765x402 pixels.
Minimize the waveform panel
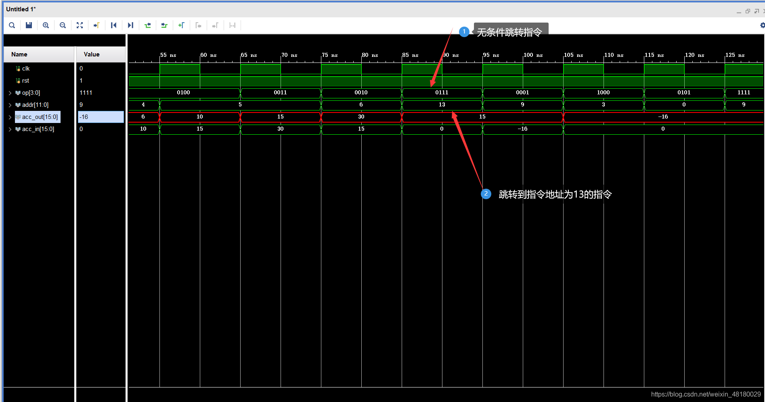739,12
